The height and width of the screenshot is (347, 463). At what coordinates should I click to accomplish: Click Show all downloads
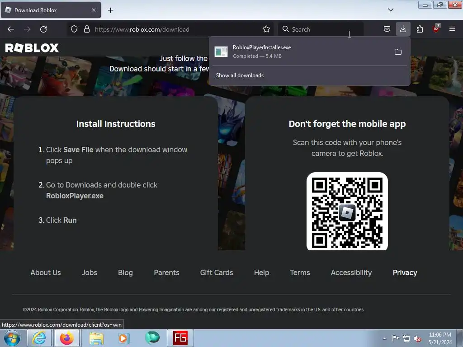(240, 75)
